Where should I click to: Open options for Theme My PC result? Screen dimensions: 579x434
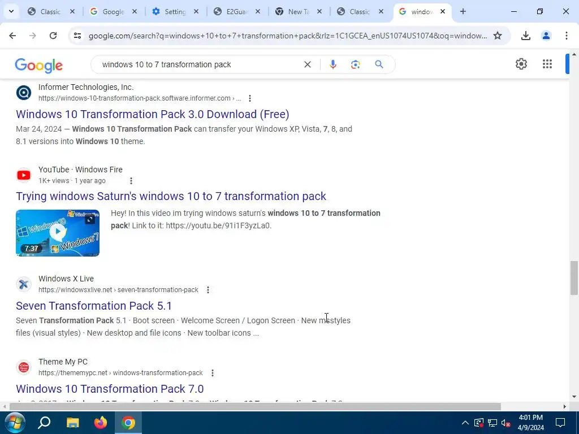click(x=213, y=373)
